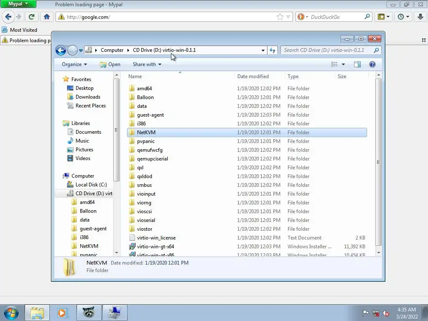Go to Mypal home page icon

coord(47,17)
